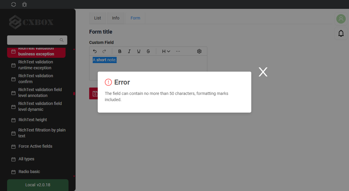Click the Custom Field label
Screen dimensions: 349x191
click(x=101, y=42)
